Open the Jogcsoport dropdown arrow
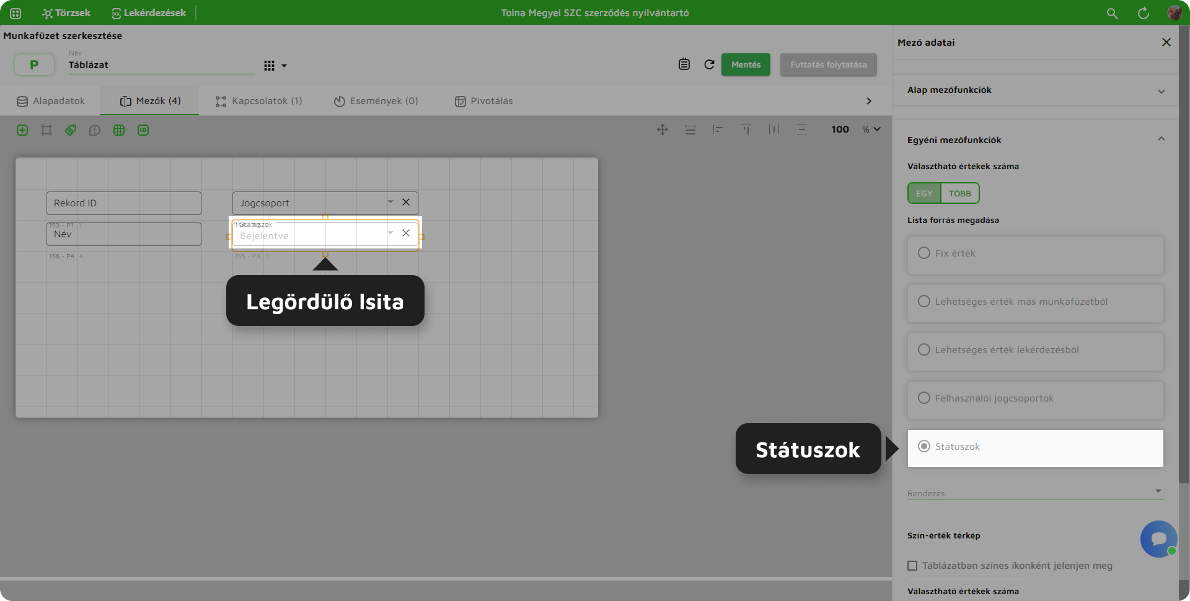The width and height of the screenshot is (1190, 601). [390, 202]
